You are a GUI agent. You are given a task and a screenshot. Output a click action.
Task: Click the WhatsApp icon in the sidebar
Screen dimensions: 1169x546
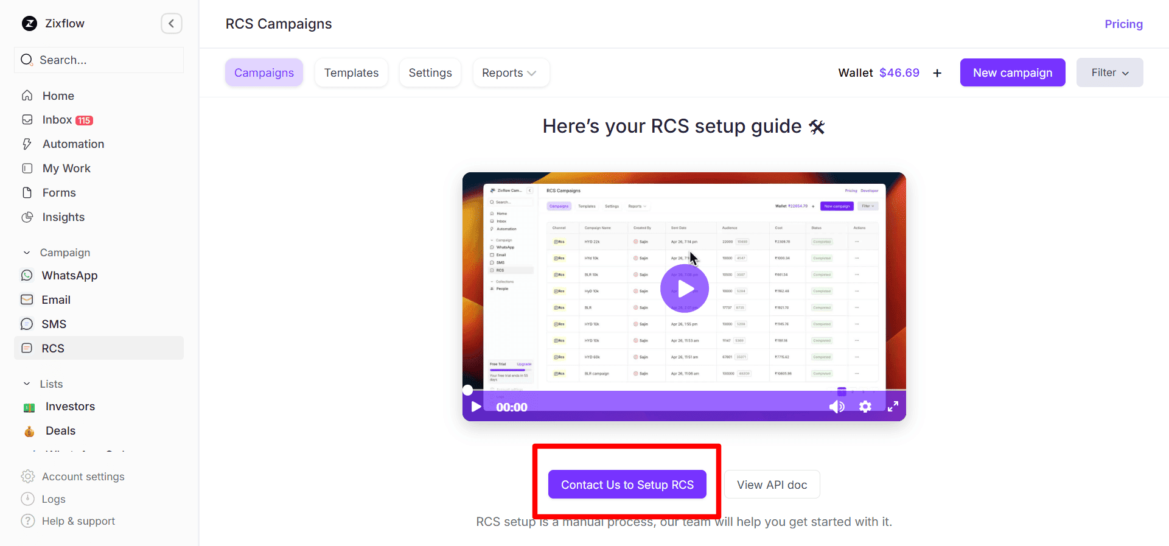(27, 276)
